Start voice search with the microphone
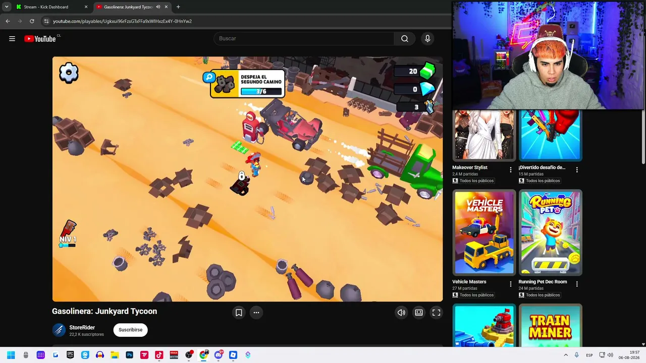 tap(427, 39)
